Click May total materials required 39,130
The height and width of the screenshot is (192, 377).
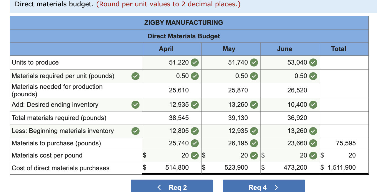[x=238, y=118]
